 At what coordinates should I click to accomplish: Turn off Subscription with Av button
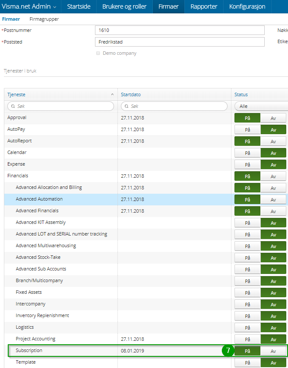[x=273, y=351]
